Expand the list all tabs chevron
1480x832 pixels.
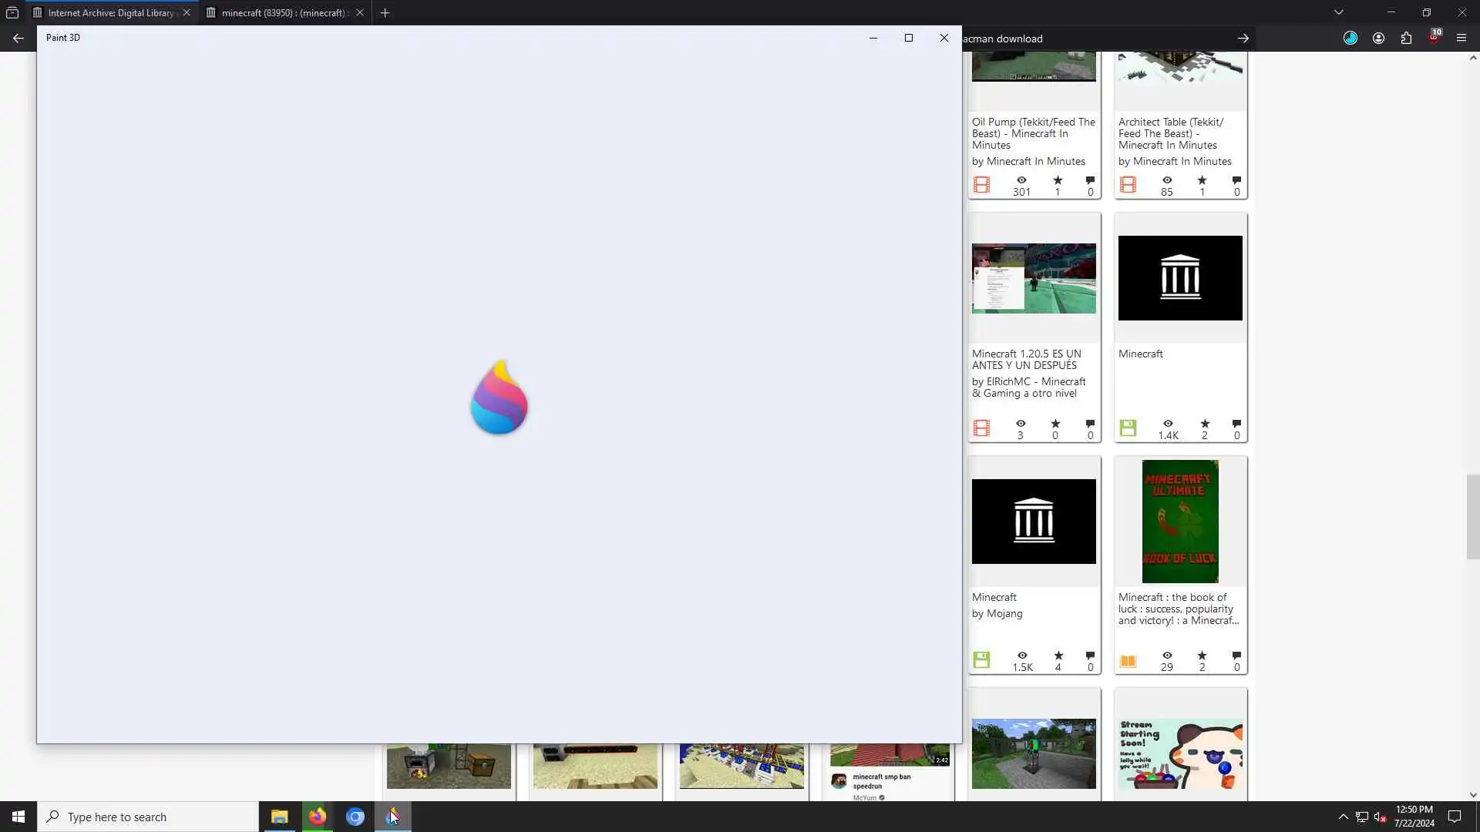click(1338, 12)
